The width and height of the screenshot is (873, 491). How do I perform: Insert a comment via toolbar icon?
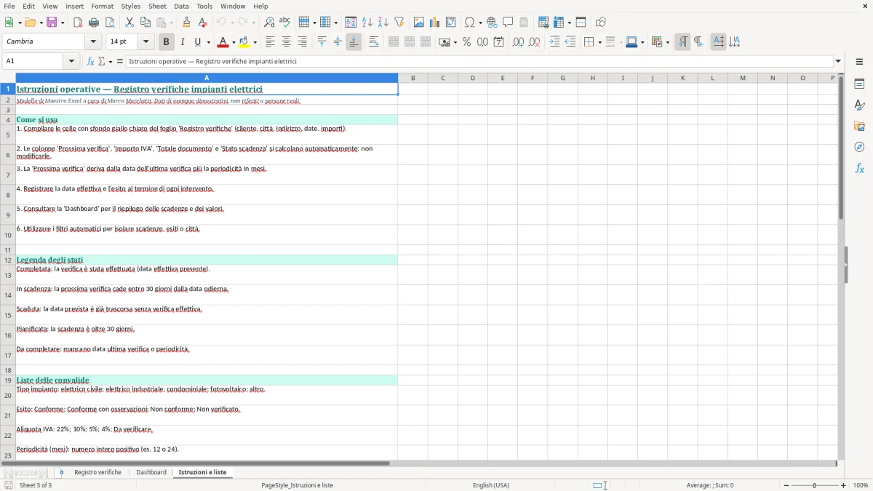point(508,23)
